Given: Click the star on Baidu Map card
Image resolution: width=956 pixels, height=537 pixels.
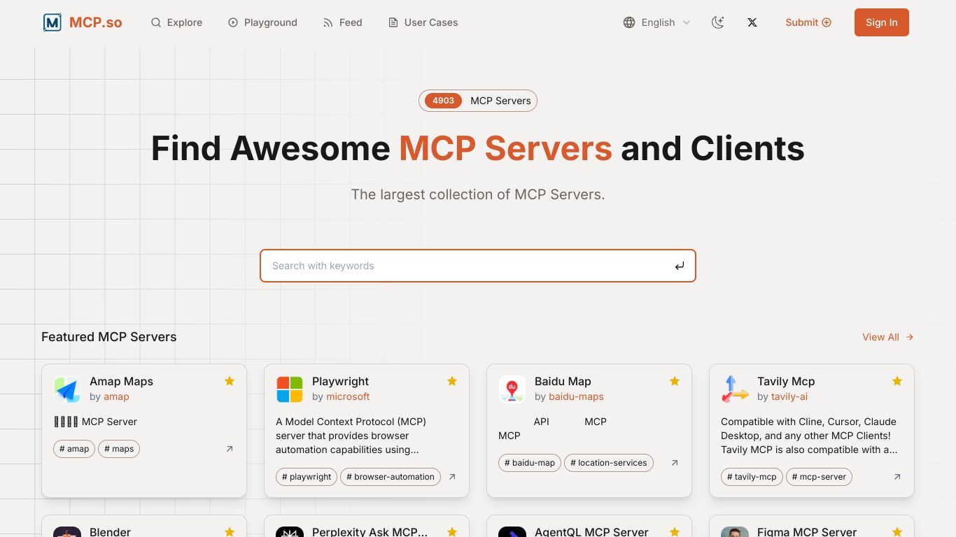Looking at the screenshot, I should pyautogui.click(x=675, y=381).
